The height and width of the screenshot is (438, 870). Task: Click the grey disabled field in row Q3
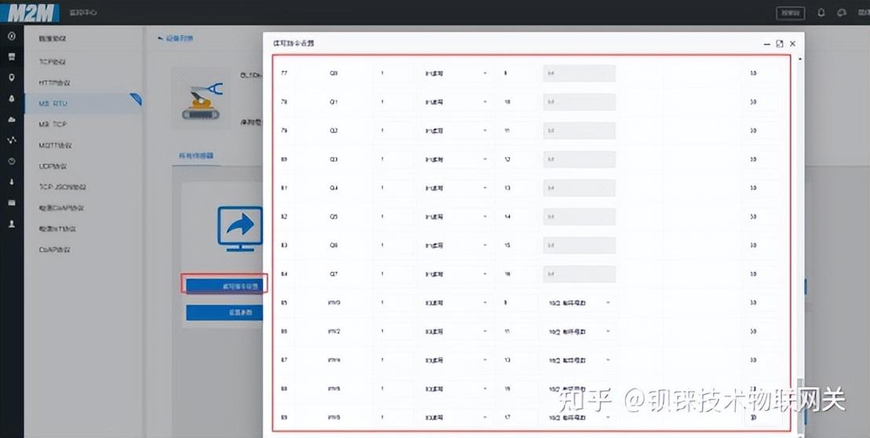(x=579, y=159)
